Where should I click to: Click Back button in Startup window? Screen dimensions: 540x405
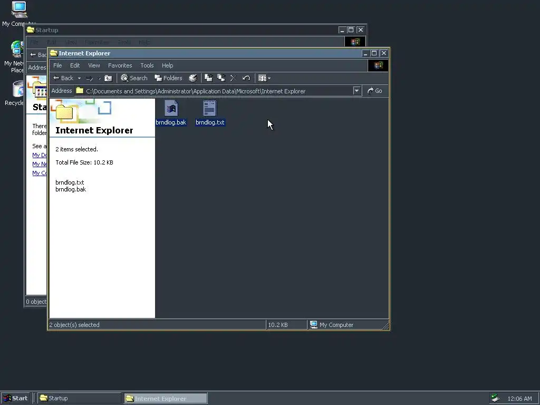38,55
